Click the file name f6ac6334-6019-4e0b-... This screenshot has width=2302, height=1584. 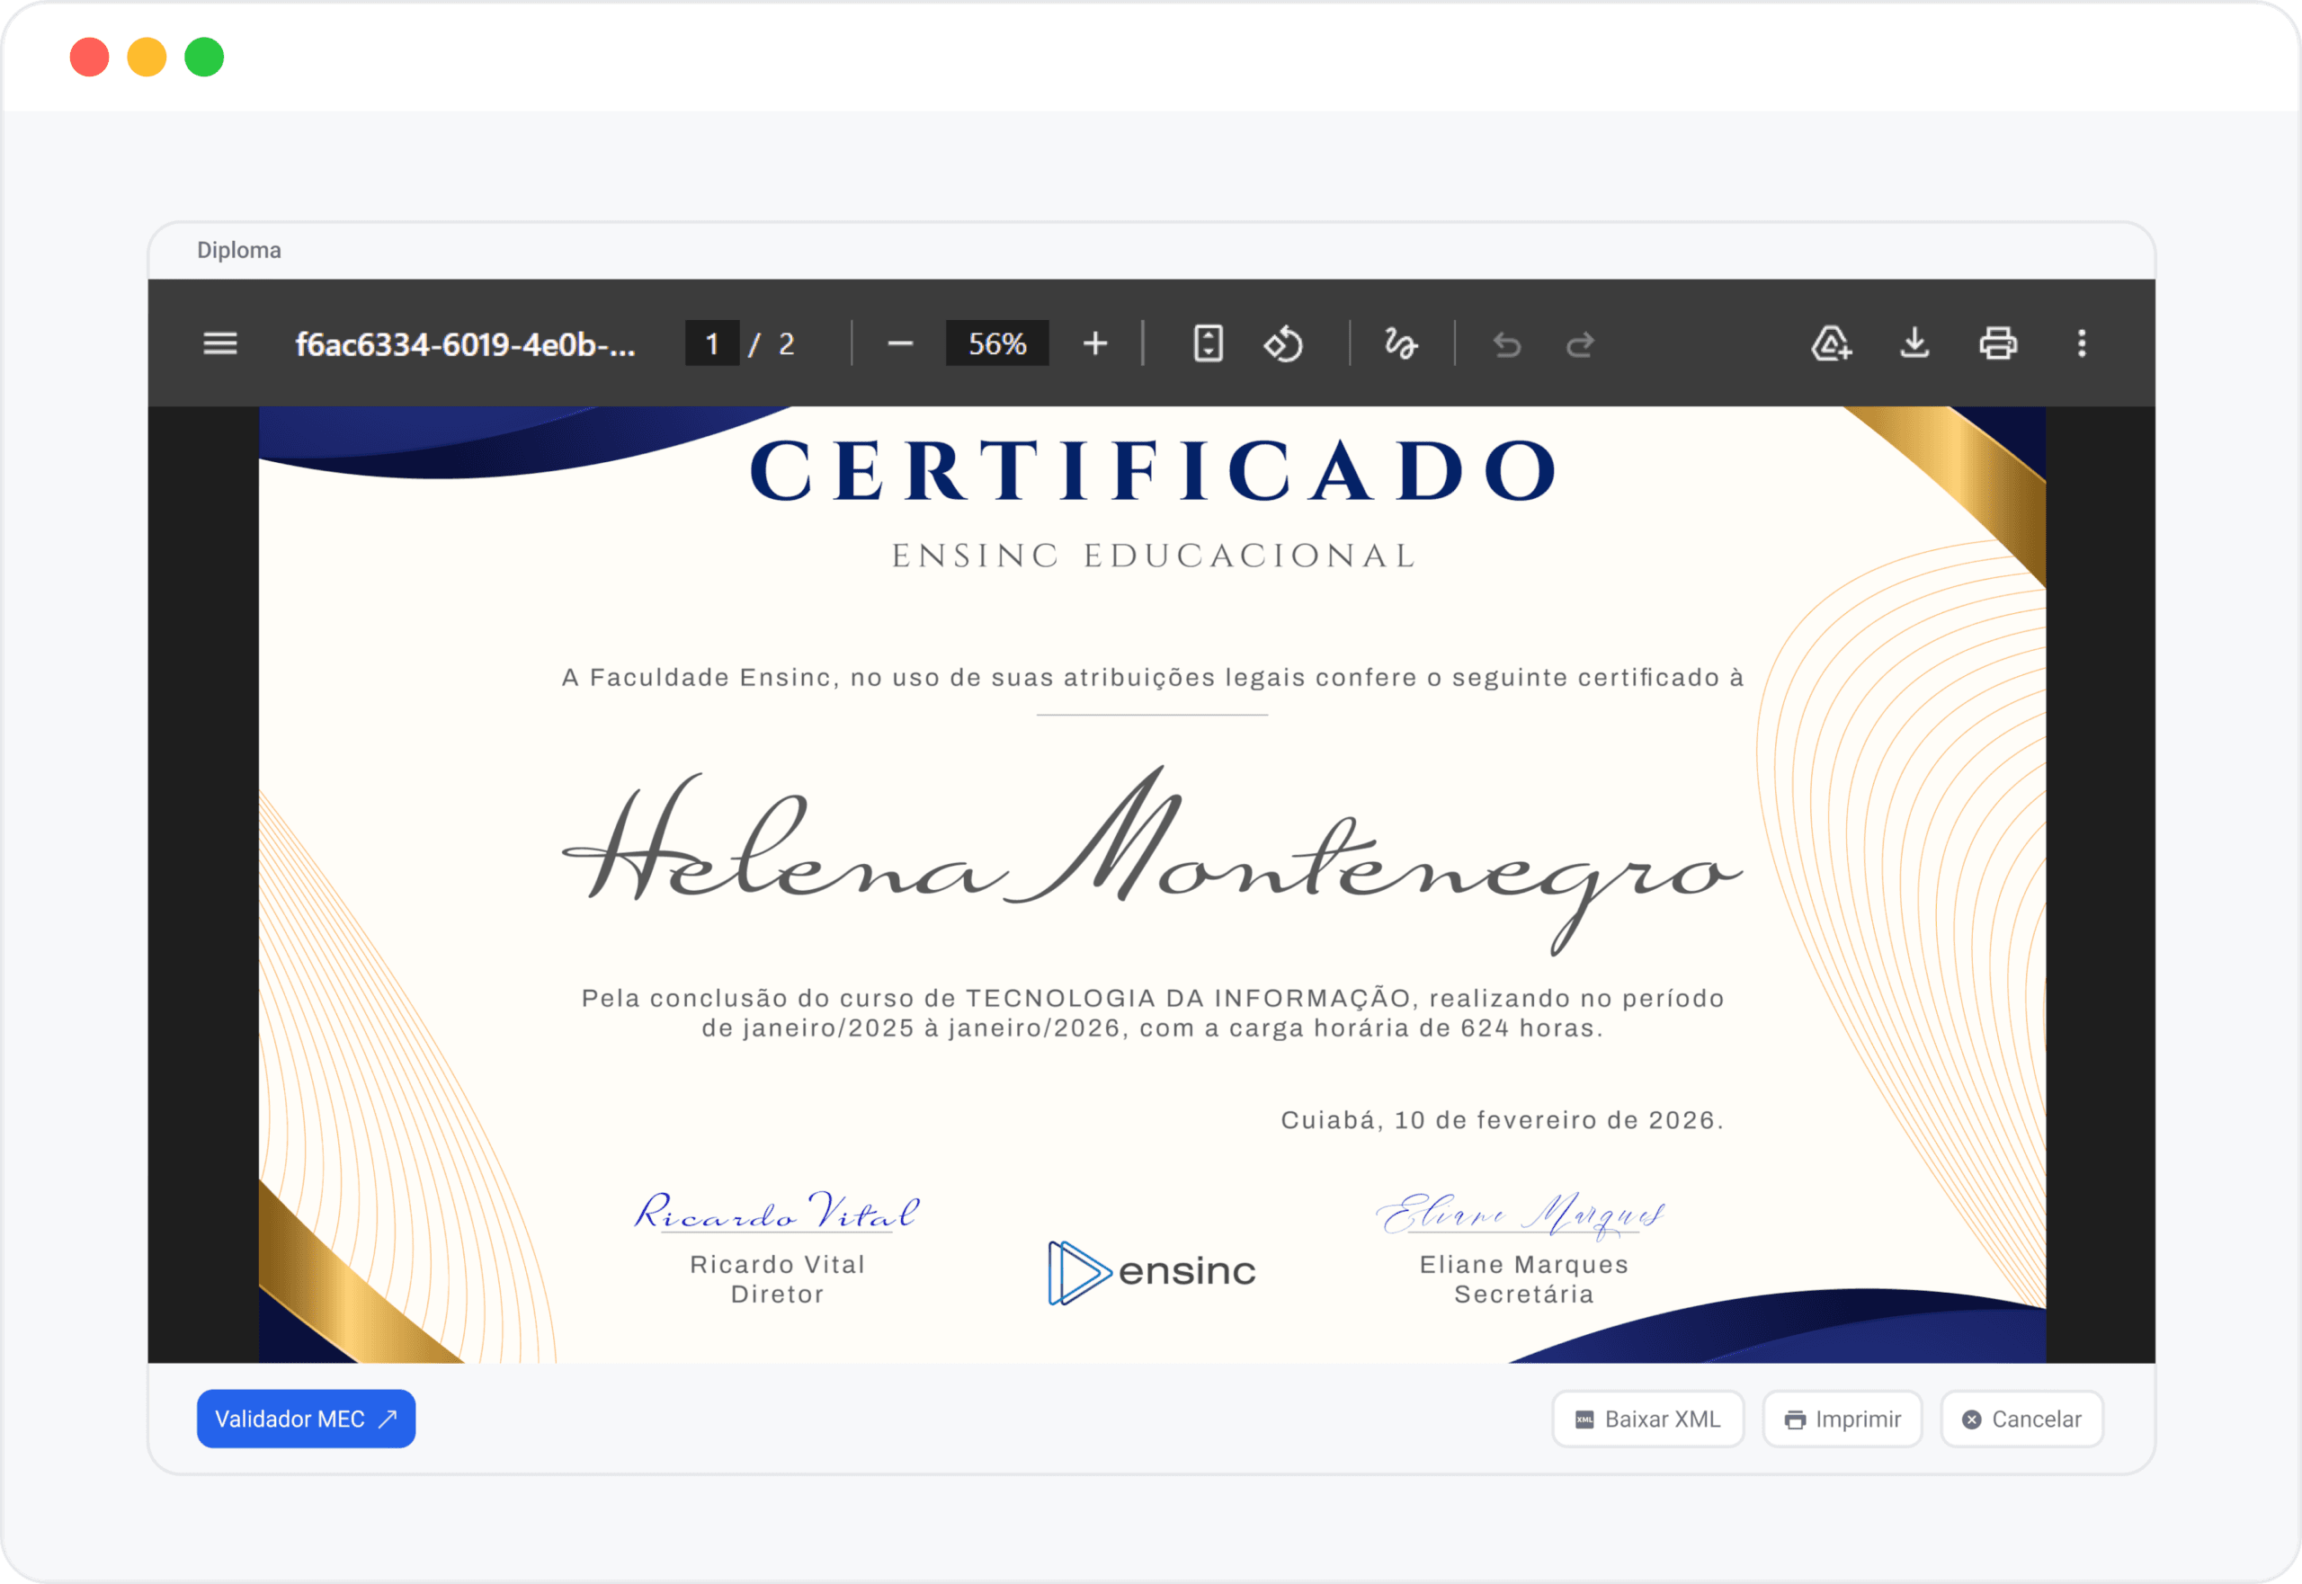[466, 344]
